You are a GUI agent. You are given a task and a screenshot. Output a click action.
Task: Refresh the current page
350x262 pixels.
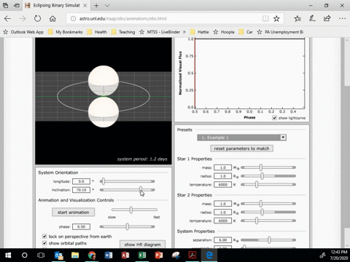(37, 18)
